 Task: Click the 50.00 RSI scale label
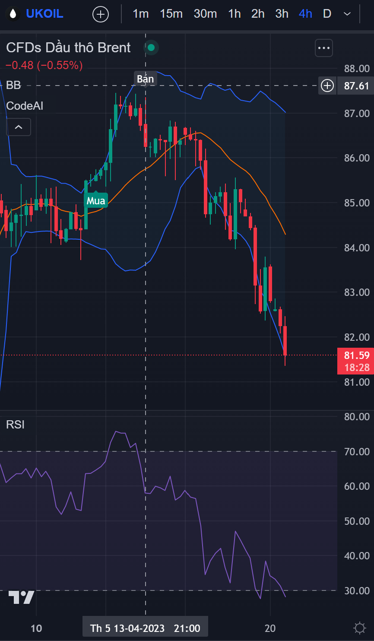pyautogui.click(x=357, y=521)
